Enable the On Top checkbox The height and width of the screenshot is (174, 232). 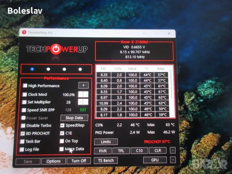[x=62, y=141]
